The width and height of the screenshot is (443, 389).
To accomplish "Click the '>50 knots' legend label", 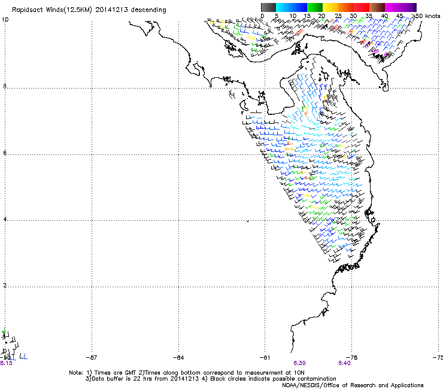I will pos(426,16).
